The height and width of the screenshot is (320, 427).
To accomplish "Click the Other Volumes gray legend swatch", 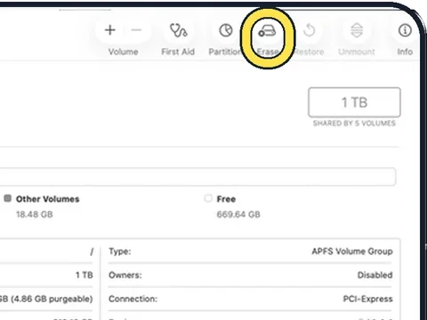I will click(8, 198).
